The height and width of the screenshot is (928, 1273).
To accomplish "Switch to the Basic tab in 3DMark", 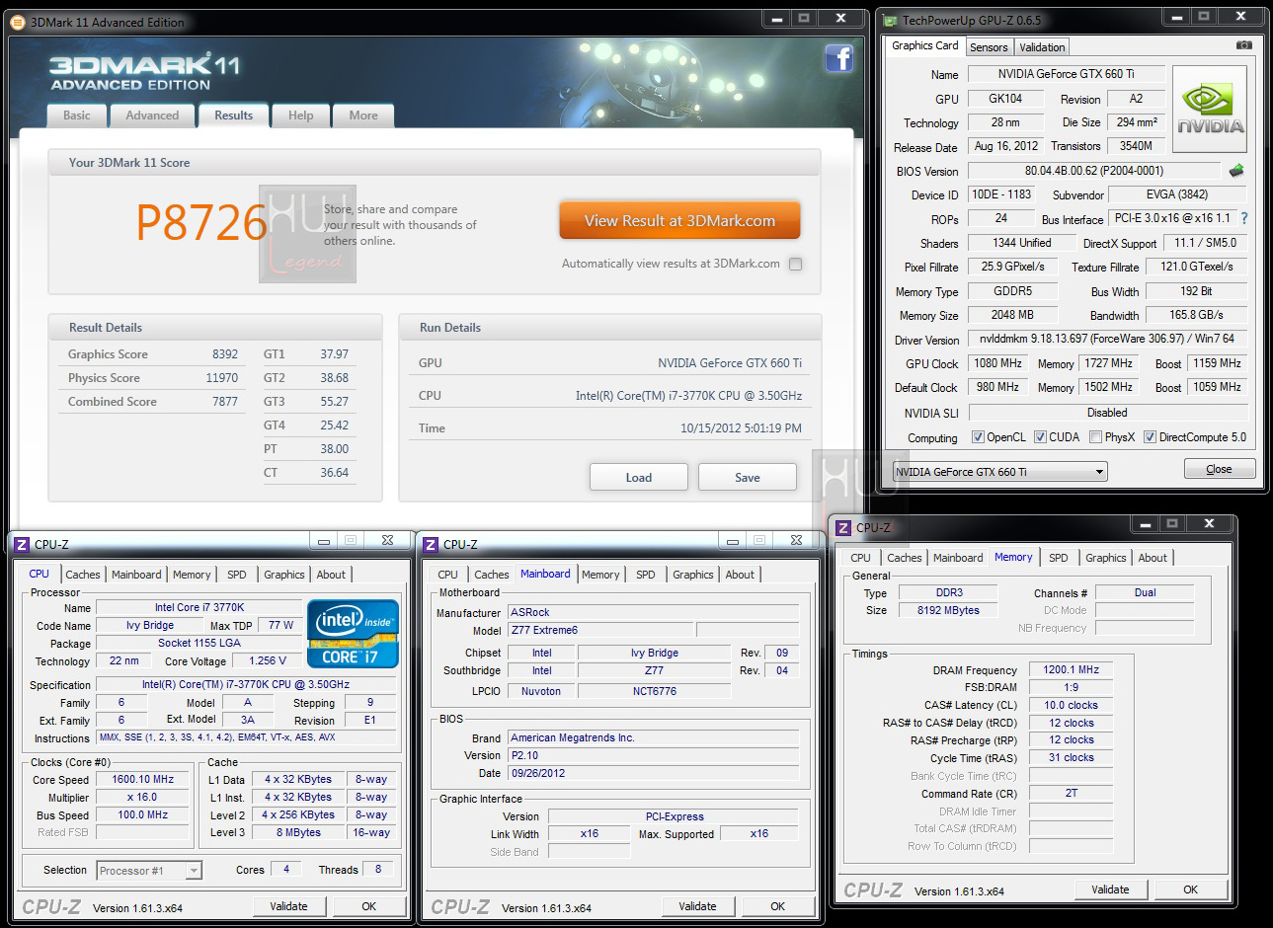I will coord(77,116).
